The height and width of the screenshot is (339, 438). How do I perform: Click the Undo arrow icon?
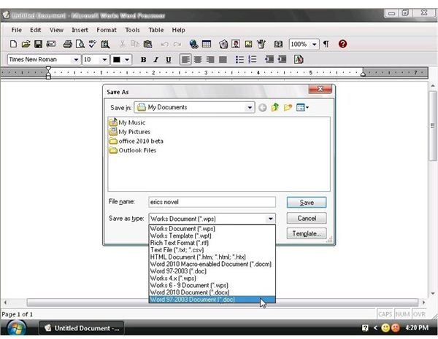coord(164,44)
